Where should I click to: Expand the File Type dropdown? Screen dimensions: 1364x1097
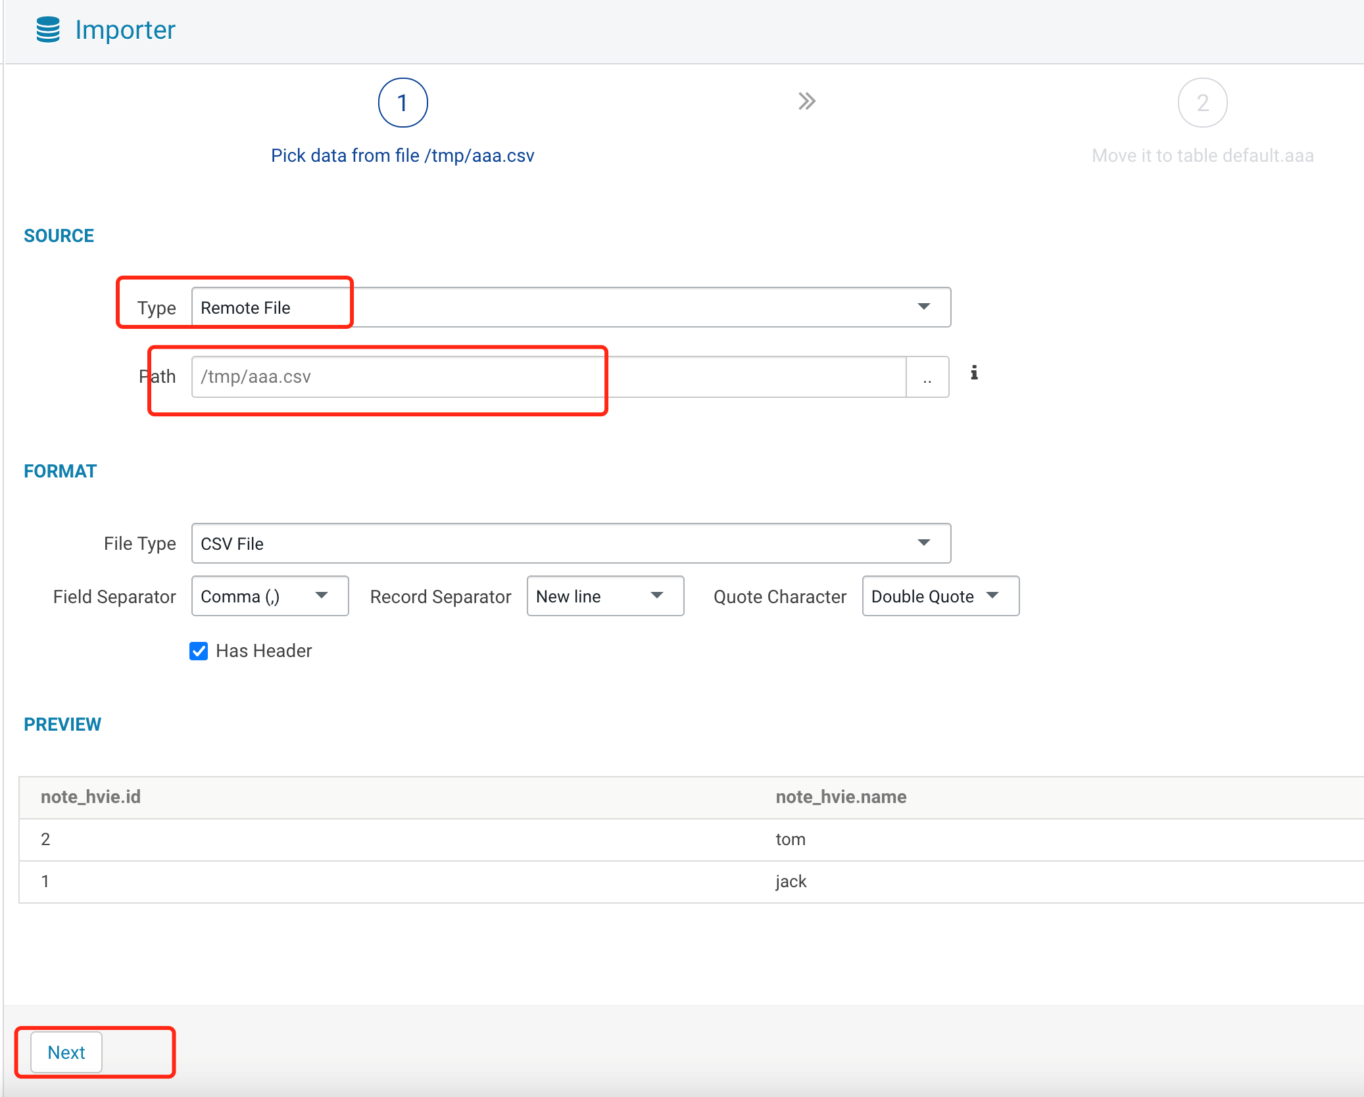pyautogui.click(x=570, y=543)
